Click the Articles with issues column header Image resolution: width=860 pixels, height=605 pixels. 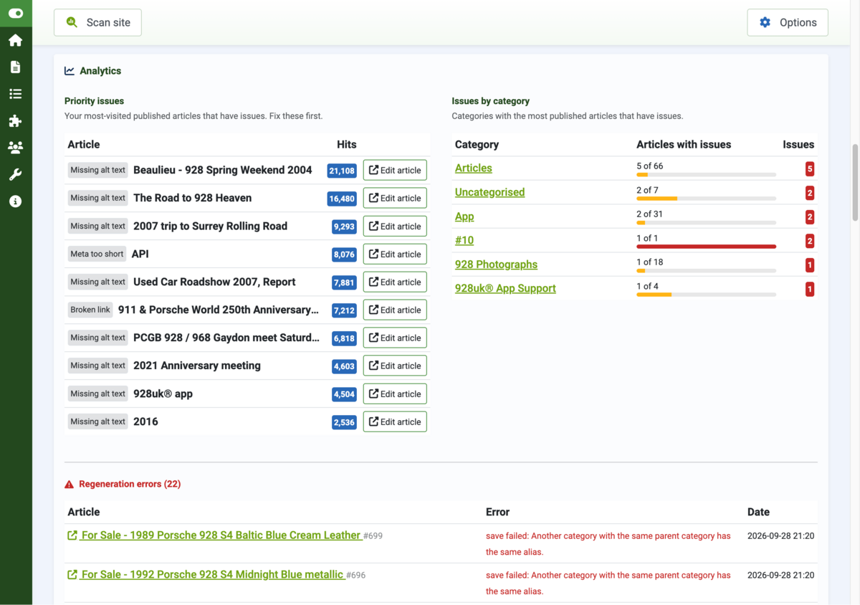click(x=684, y=145)
